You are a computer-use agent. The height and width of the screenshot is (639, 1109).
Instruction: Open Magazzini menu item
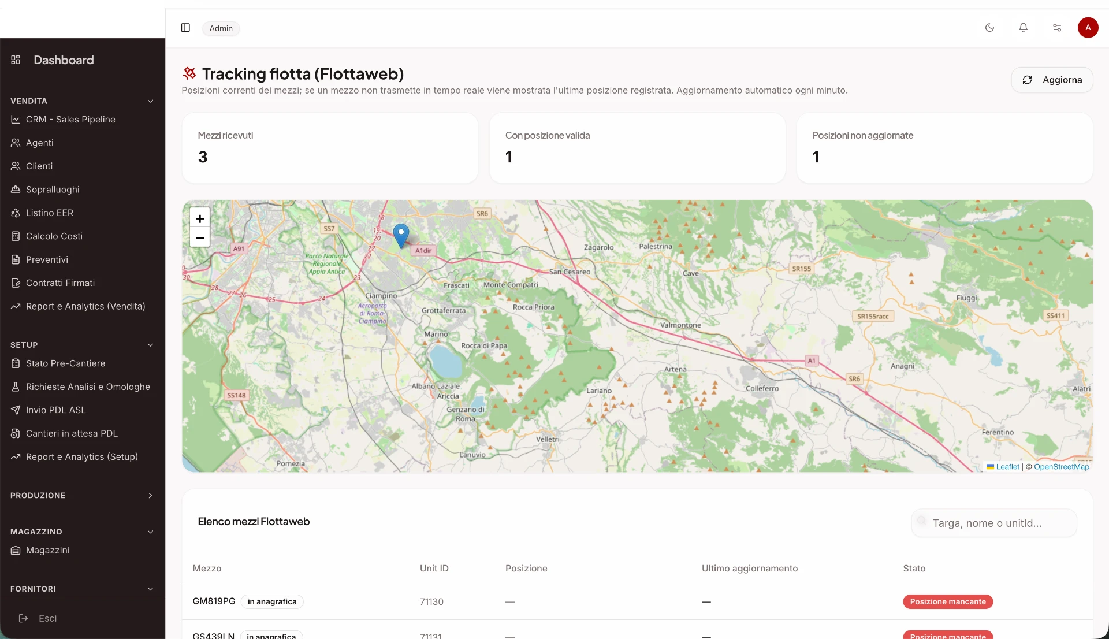(x=48, y=551)
